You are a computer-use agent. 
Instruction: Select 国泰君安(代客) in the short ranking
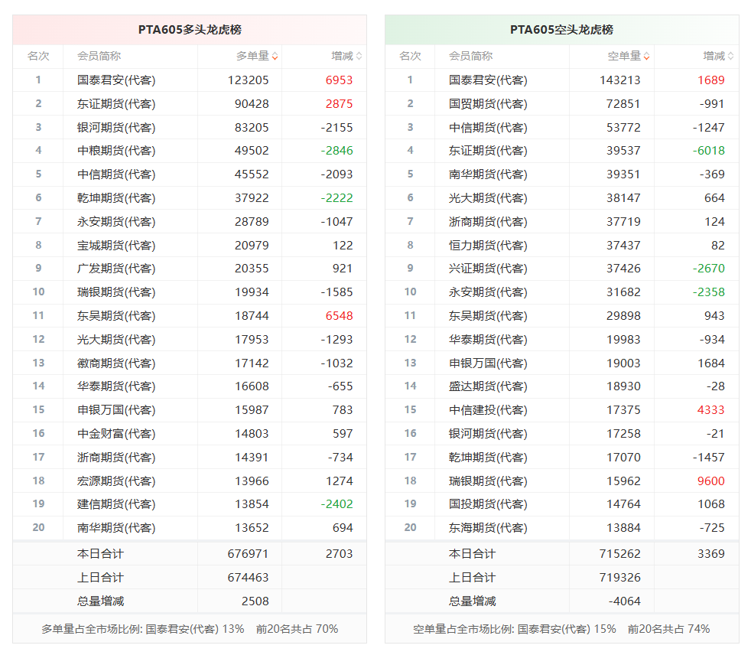[488, 80]
